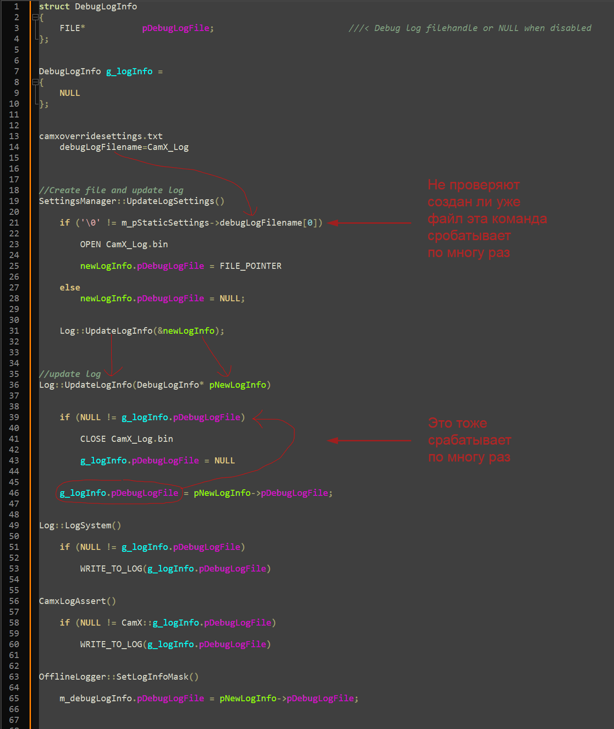
Task: Click 'WRITE_TO_LOG' on line 60
Action: point(111,644)
